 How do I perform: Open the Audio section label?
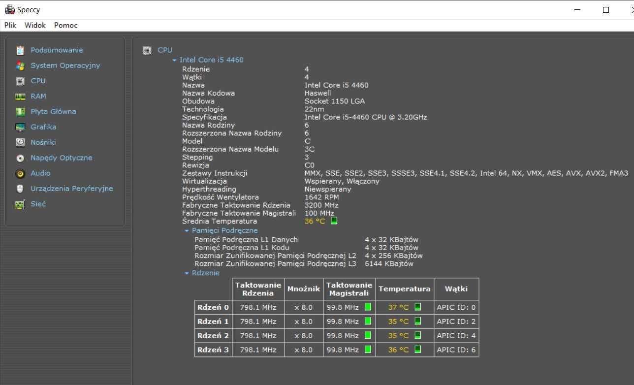pos(40,173)
